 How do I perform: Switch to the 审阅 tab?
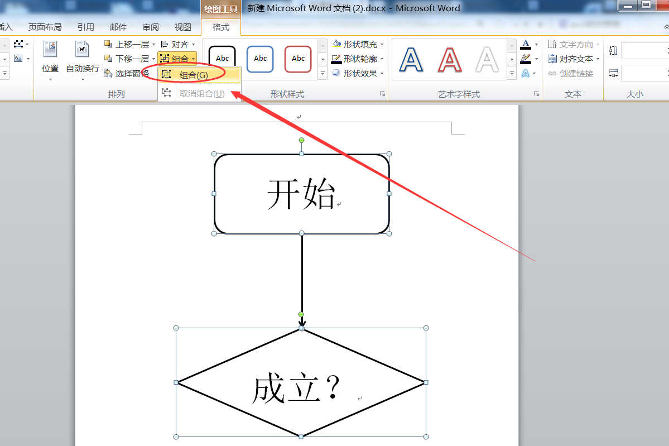click(x=151, y=27)
